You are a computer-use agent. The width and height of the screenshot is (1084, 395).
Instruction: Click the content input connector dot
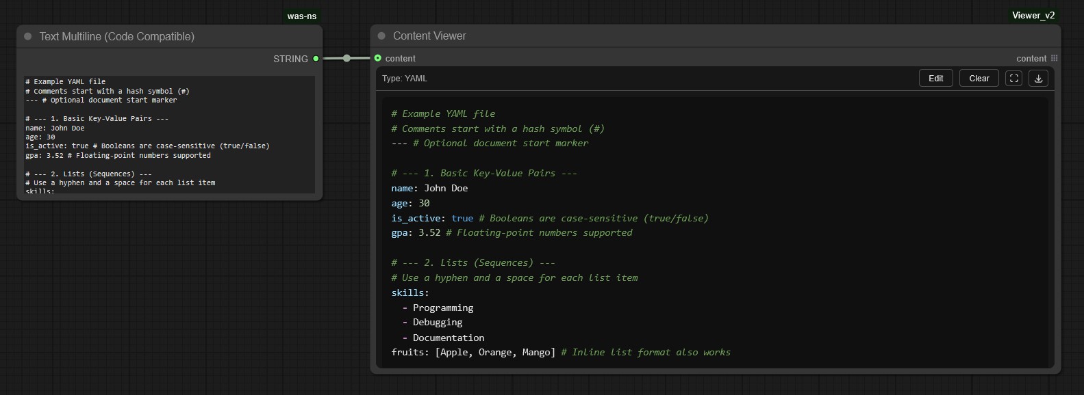[377, 58]
